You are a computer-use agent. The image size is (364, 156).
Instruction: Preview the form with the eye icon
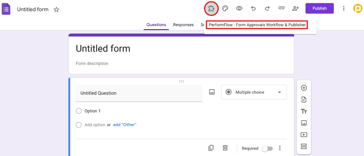click(x=239, y=9)
